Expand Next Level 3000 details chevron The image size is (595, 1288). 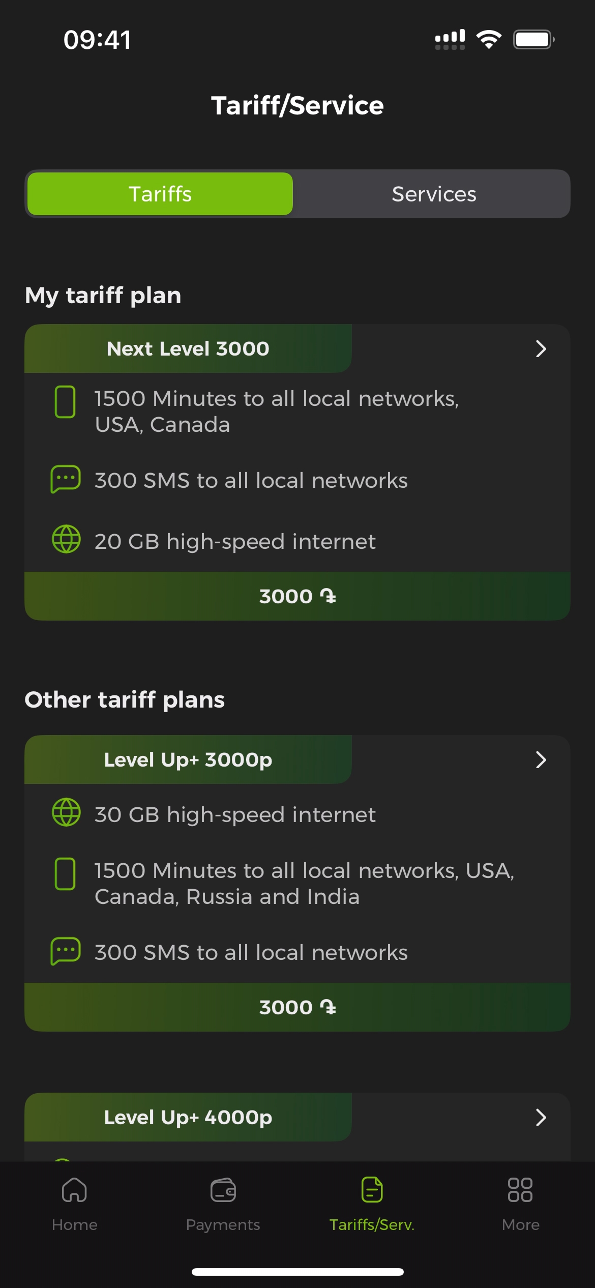[541, 349]
